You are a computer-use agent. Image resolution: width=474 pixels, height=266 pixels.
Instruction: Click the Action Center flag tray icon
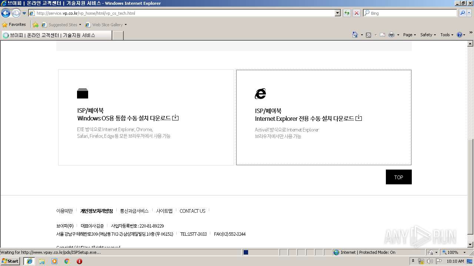pos(439,261)
